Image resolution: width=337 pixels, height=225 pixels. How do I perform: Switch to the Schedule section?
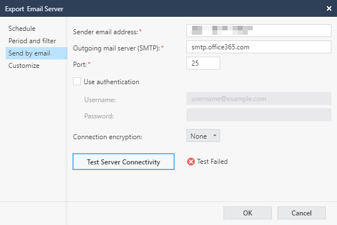[22, 29]
